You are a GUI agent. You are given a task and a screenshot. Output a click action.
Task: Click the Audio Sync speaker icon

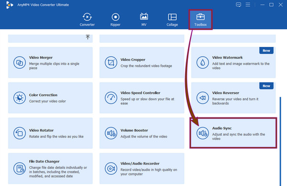point(202,133)
